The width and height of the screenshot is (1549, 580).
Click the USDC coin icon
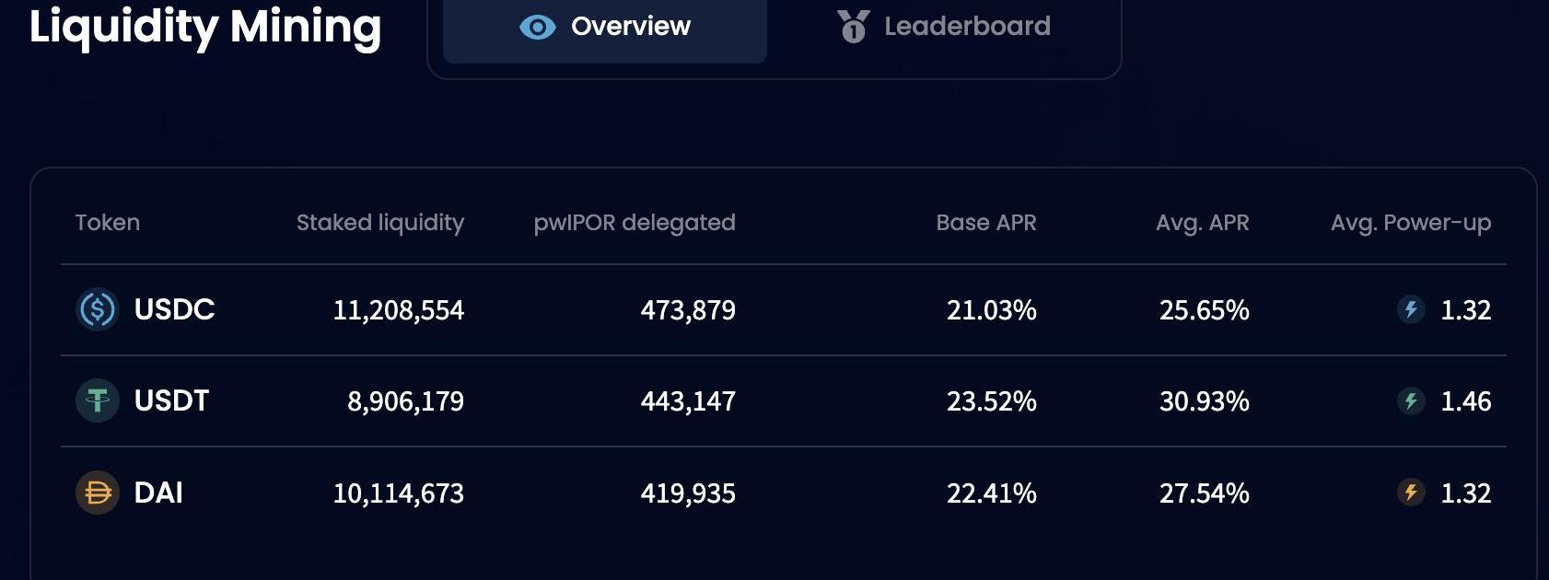pos(97,309)
